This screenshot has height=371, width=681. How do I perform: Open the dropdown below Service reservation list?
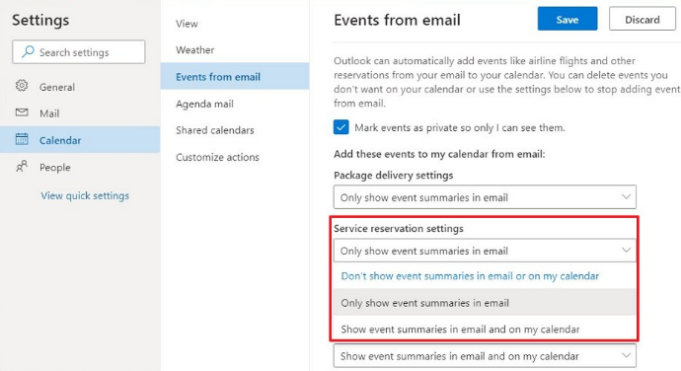[x=485, y=356]
